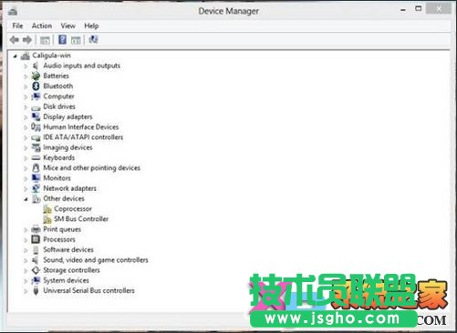Select the Computer tree label
The height and width of the screenshot is (333, 457).
click(58, 96)
